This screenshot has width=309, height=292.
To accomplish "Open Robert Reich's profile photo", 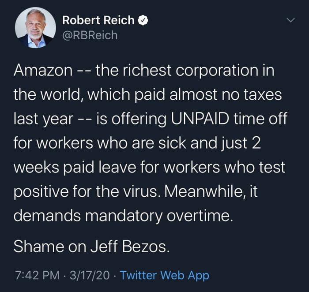I will tap(35, 28).
